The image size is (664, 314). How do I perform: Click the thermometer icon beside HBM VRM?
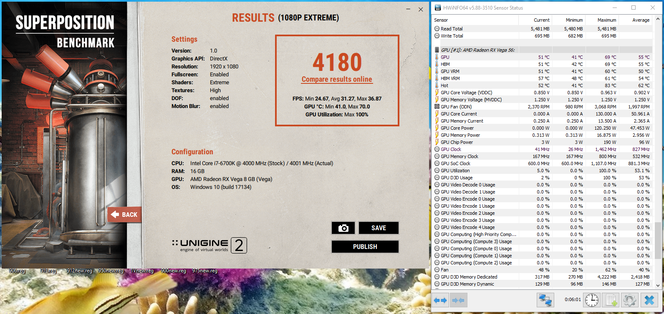coord(437,78)
